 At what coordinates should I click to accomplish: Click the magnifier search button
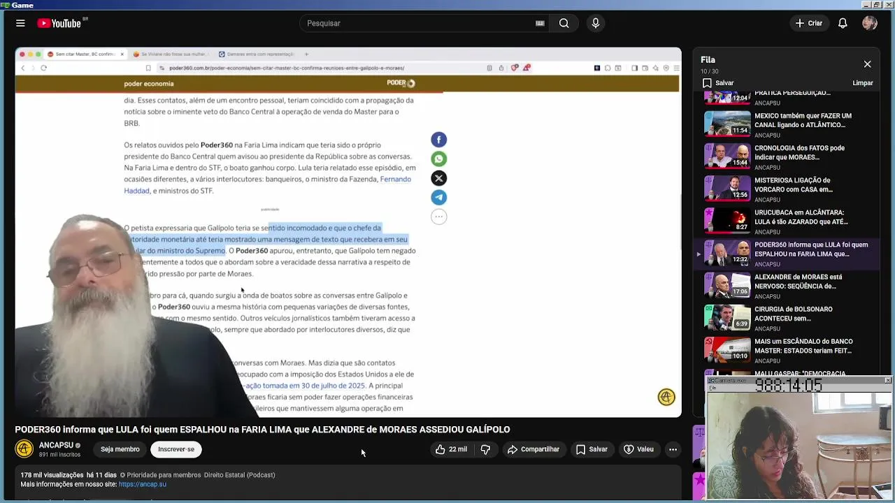pyautogui.click(x=564, y=23)
